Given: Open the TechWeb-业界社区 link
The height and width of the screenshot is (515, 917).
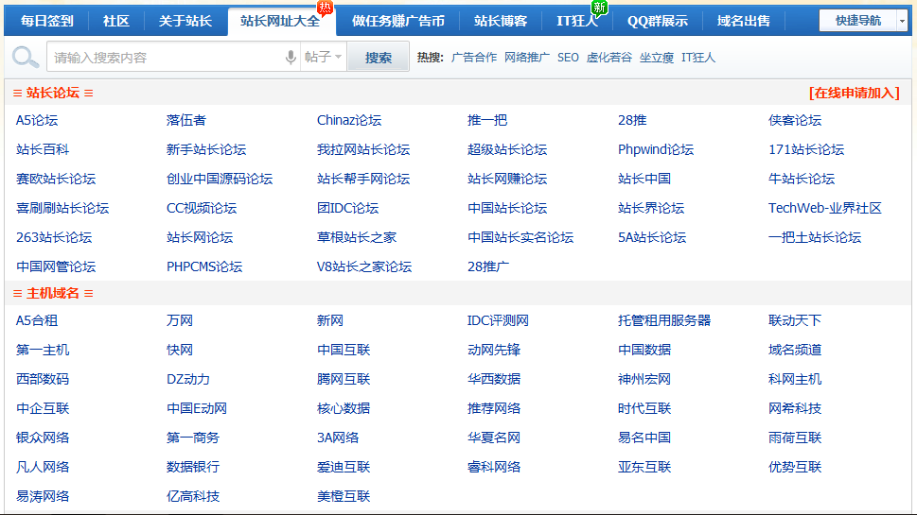Looking at the screenshot, I should tap(825, 208).
